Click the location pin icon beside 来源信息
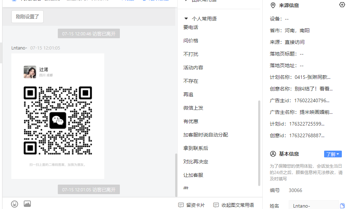This screenshot has height=209, width=350. [273, 5]
